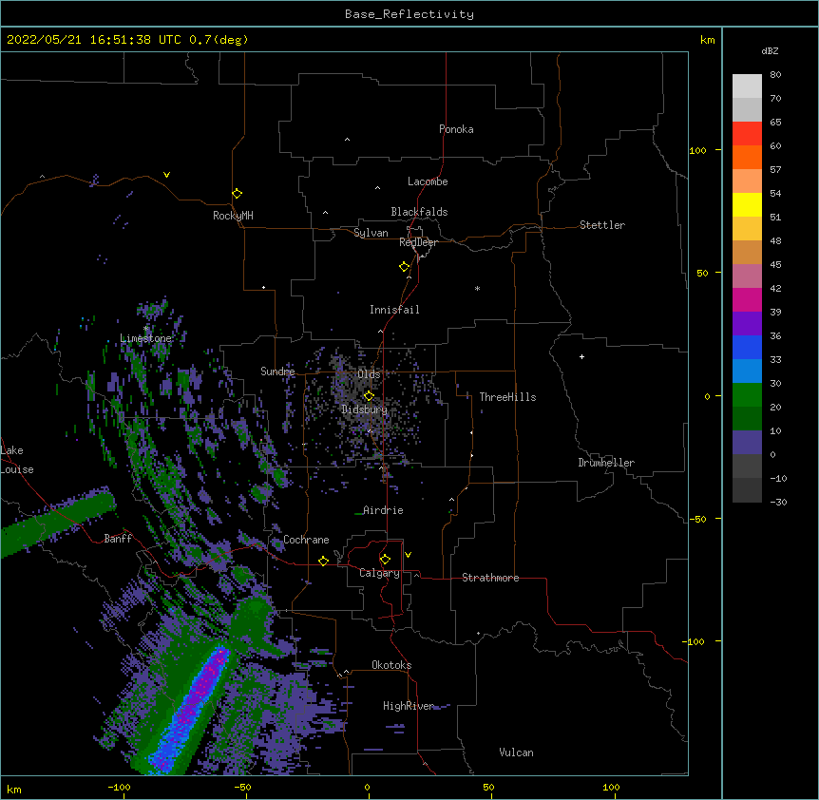Click the yellow marker near Olds
The height and width of the screenshot is (800, 819).
point(369,396)
